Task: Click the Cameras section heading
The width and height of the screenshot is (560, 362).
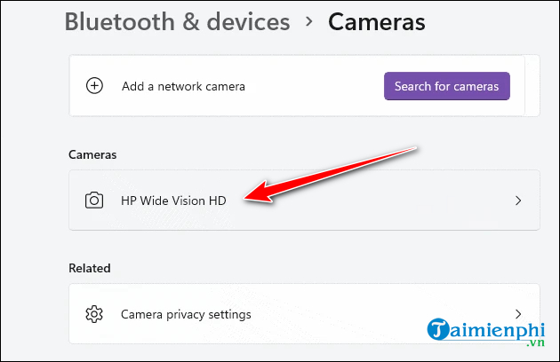Action: click(92, 154)
